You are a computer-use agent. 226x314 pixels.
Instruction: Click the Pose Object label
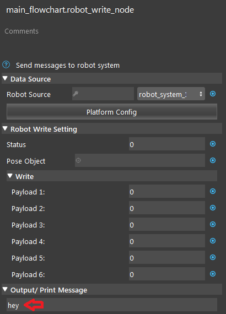[x=26, y=161]
